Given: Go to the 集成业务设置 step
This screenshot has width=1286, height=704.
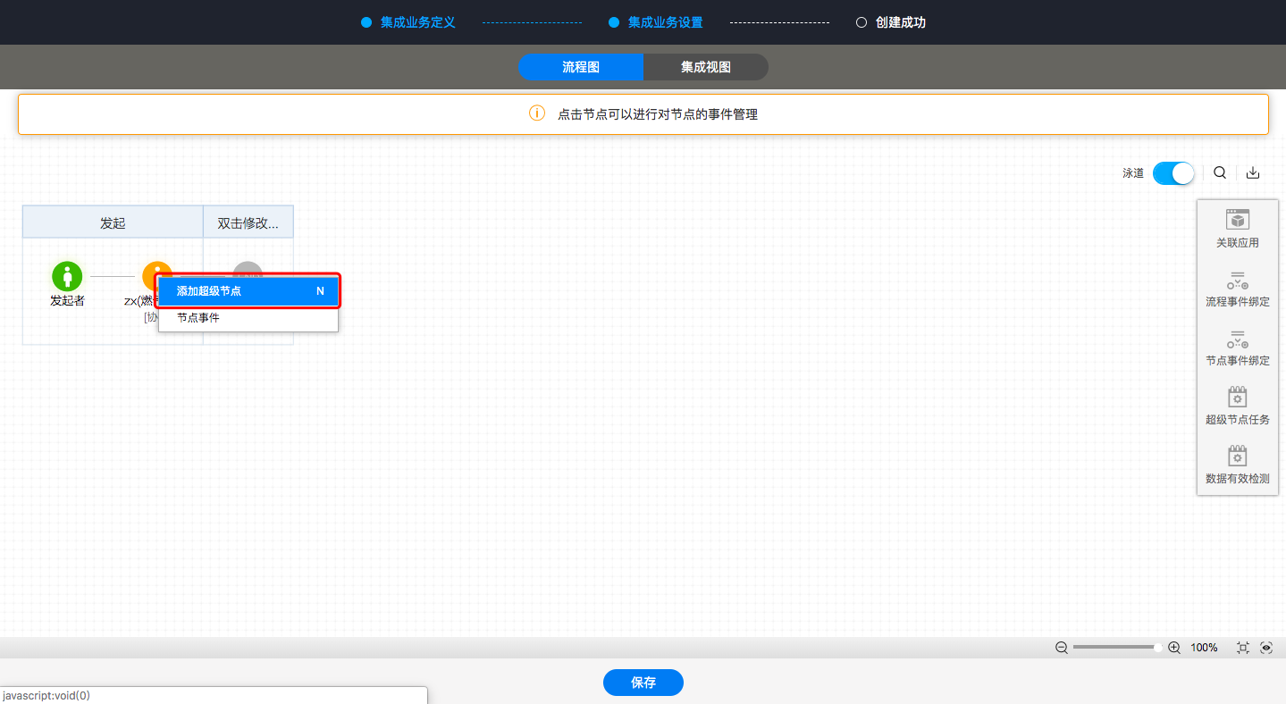Looking at the screenshot, I should point(656,22).
